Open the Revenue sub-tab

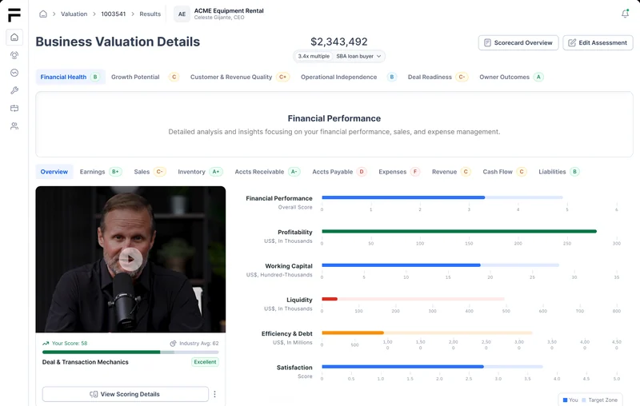point(451,172)
